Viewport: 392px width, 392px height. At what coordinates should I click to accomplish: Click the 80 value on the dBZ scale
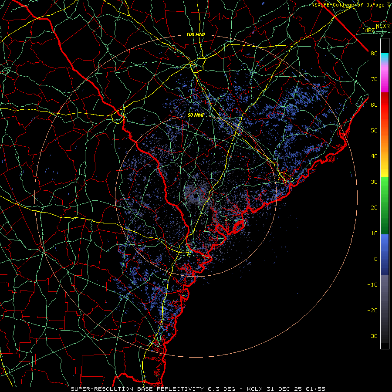374,53
